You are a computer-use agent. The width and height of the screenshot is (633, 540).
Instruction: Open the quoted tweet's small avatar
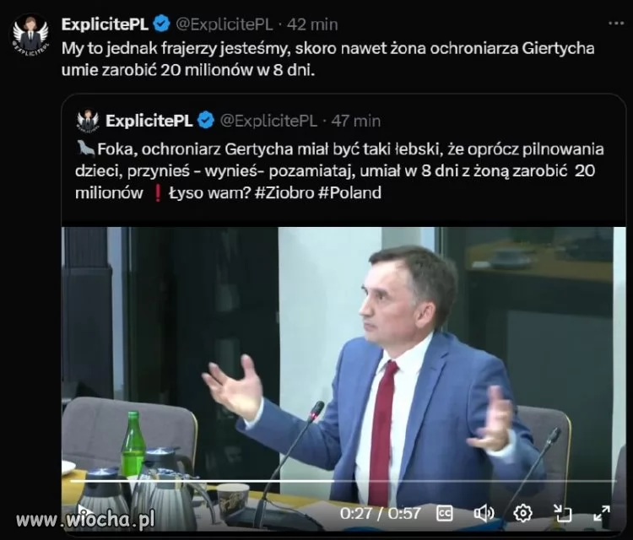tap(88, 121)
